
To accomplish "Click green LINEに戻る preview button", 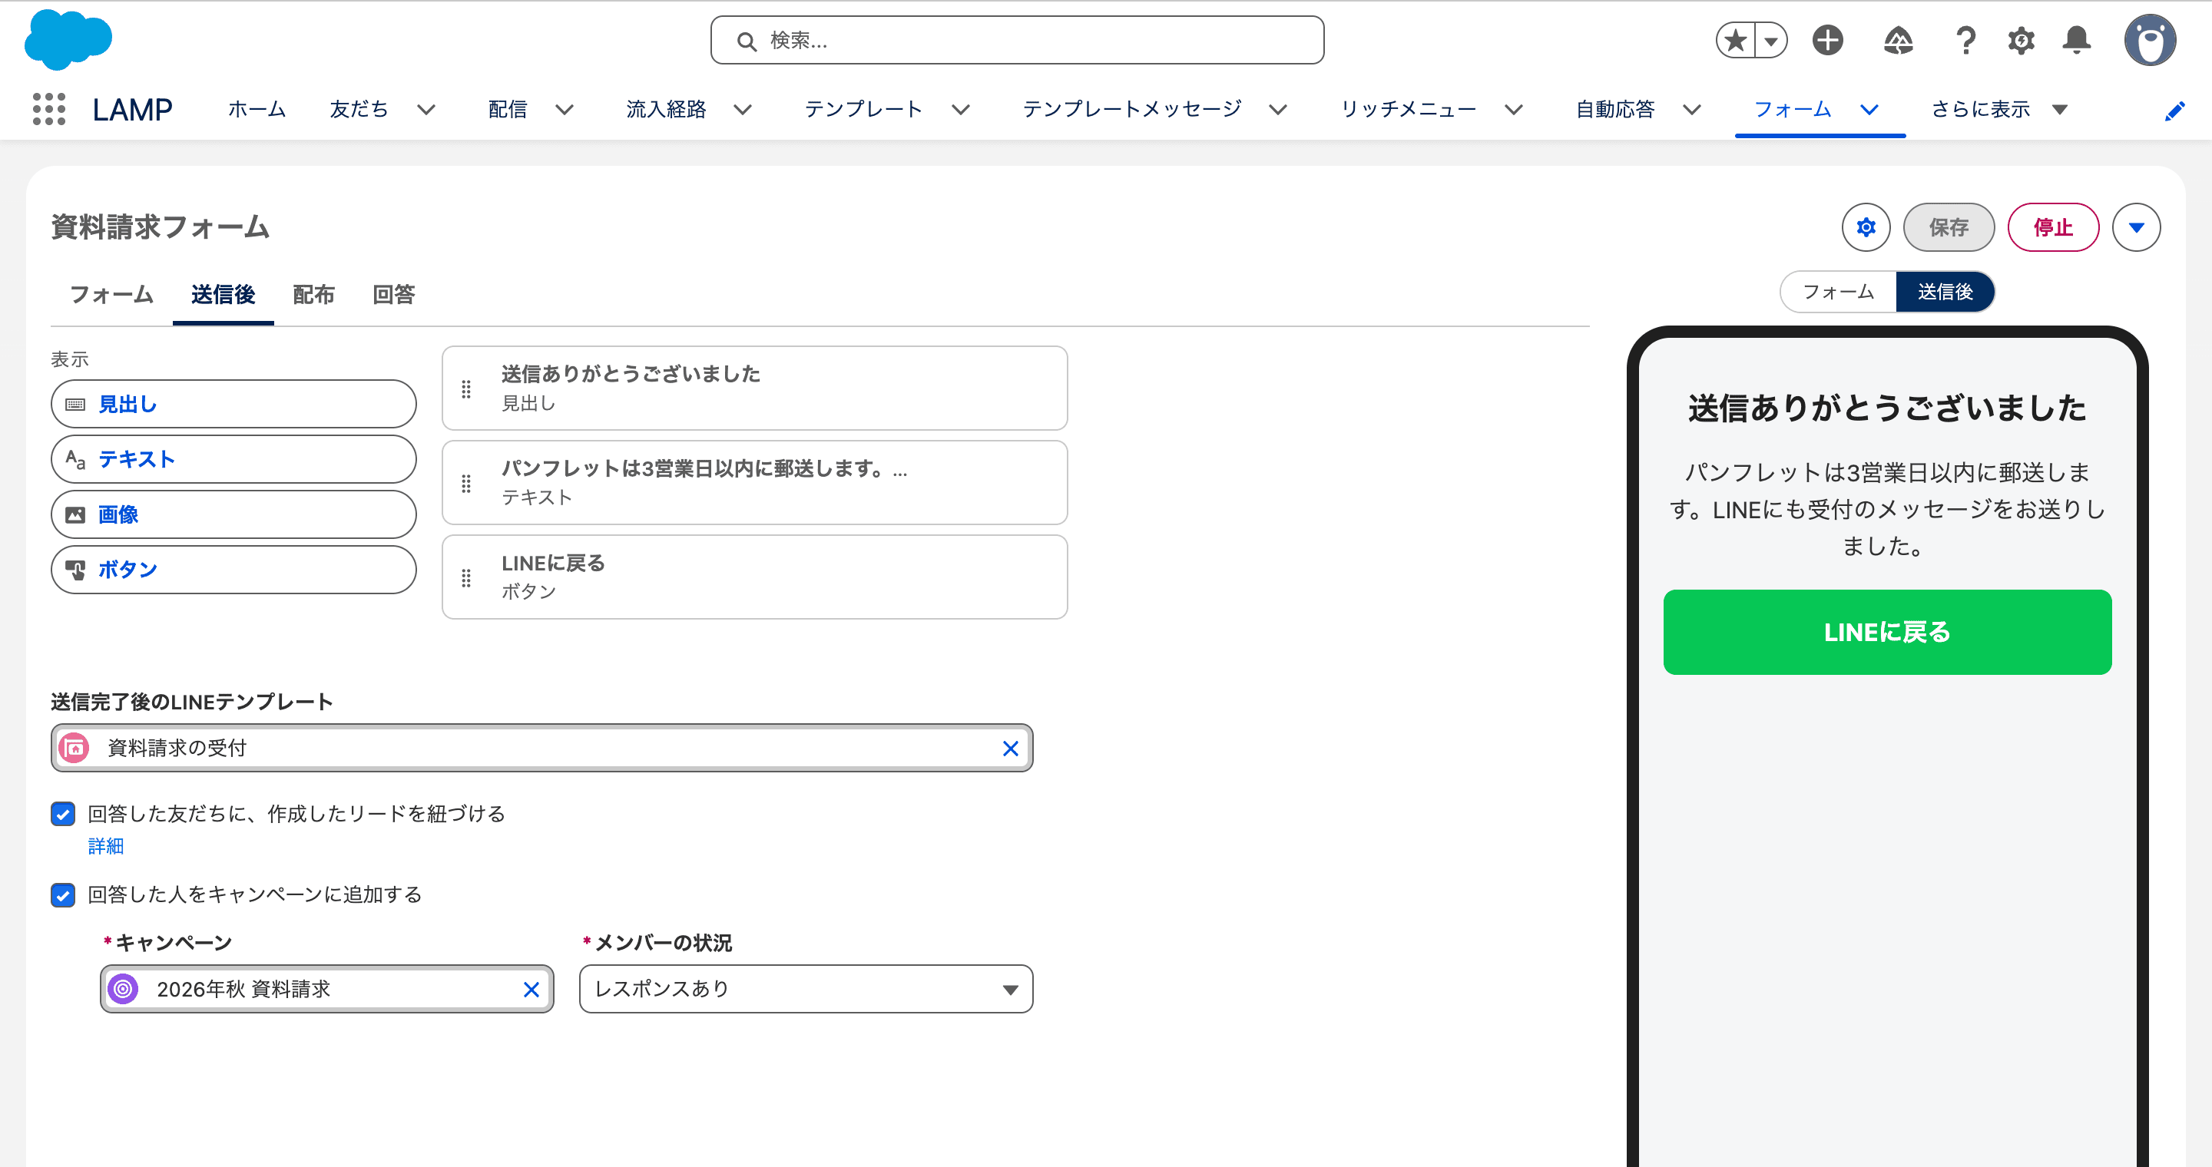I will 1886,633.
